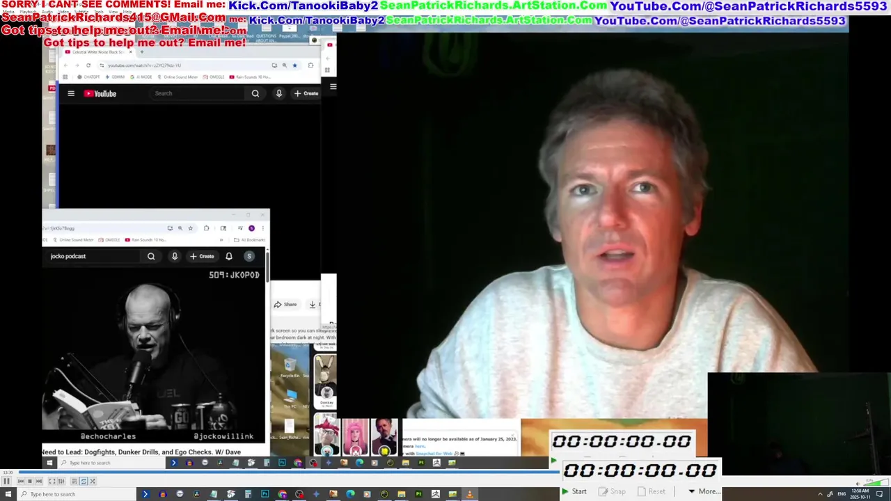This screenshot has width=891, height=501.
Task: Expand hidden bookmarks double chevron
Action: tap(223, 240)
